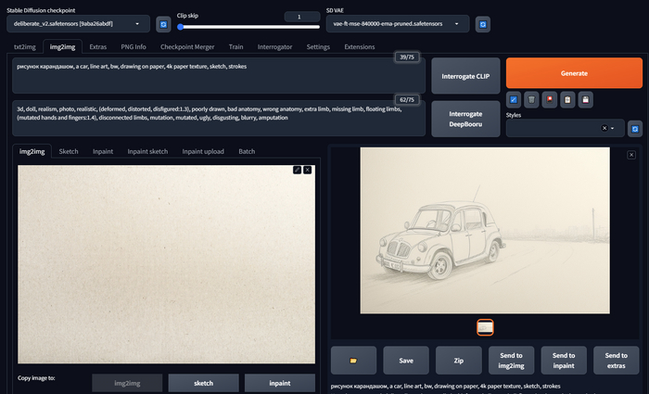
Task: Select the generated image thumbnail below preview
Action: point(485,326)
